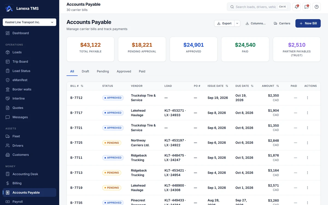
Task: Click the Total Payable $43,122 card
Action: [90, 49]
